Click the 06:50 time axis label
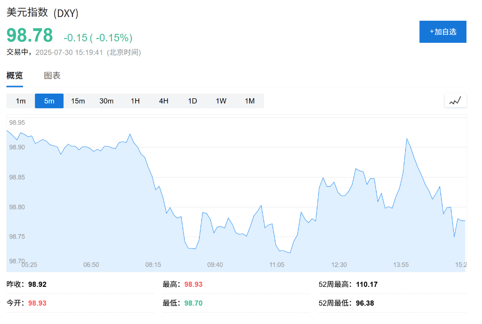 91,265
